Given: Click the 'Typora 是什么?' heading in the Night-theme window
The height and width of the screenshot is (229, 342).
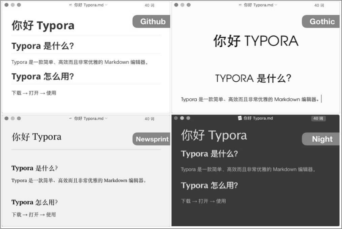Looking at the screenshot, I should pyautogui.click(x=209, y=154).
